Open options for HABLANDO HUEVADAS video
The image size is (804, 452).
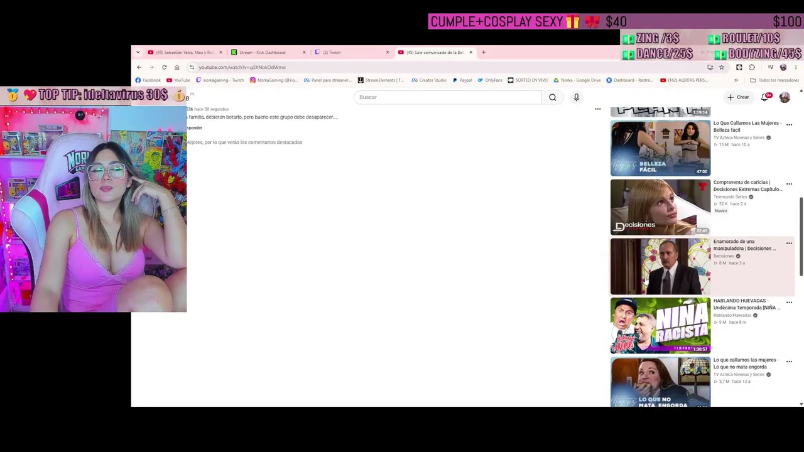tap(789, 303)
